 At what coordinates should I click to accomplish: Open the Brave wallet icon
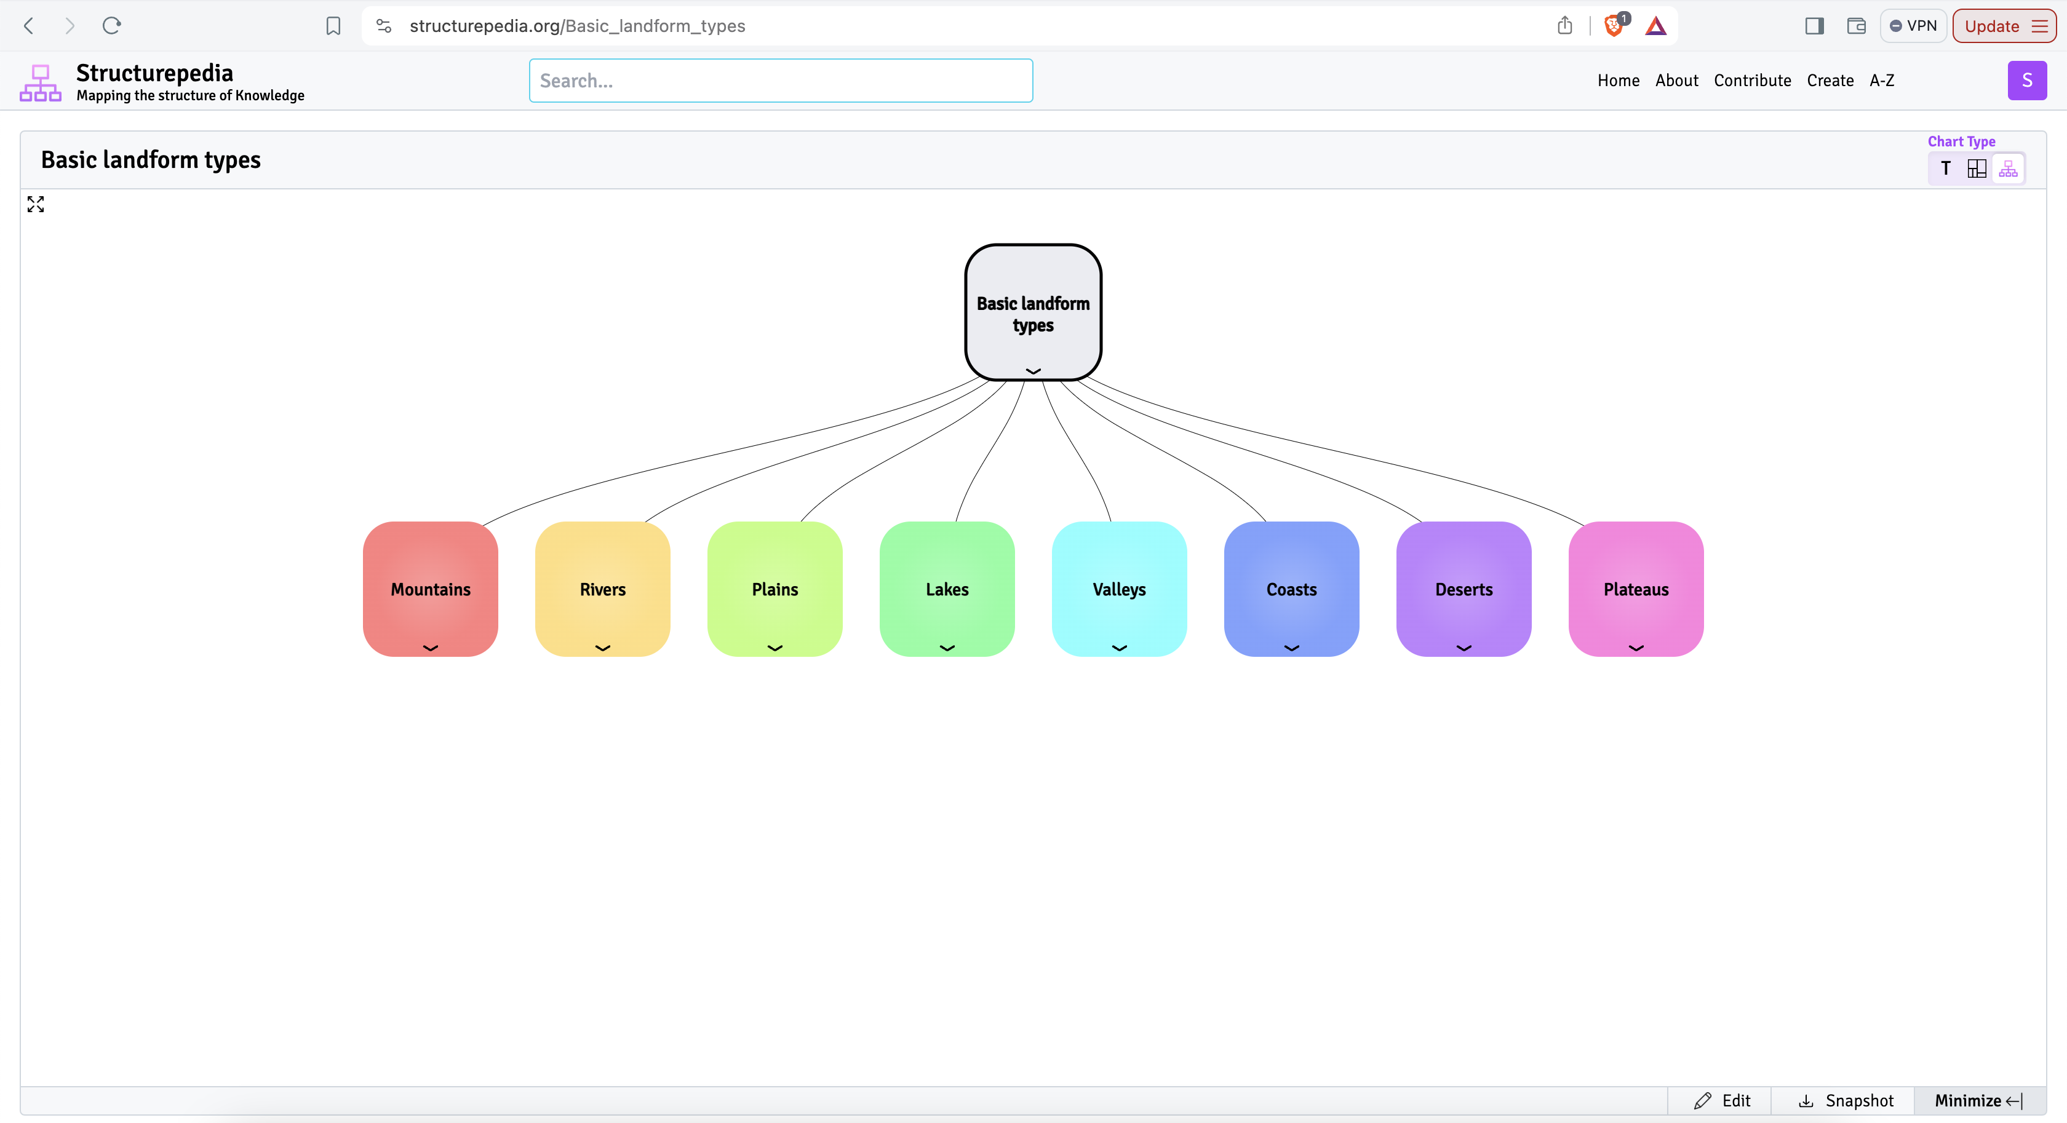coord(1856,26)
